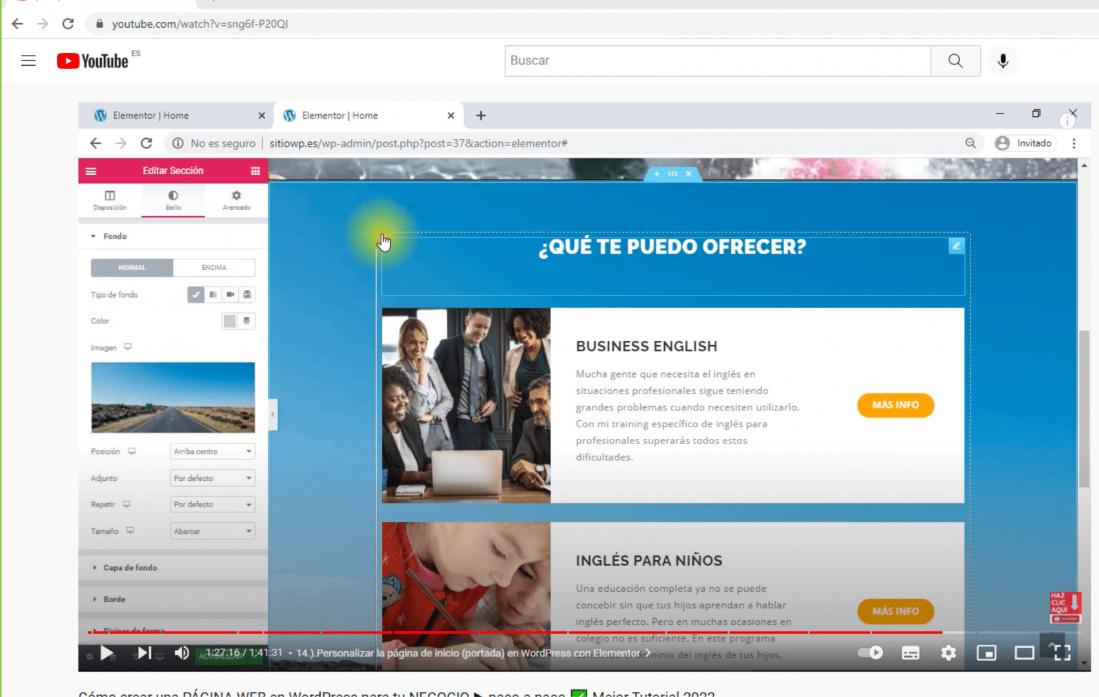Reload the sitiowp.es page

coord(146,143)
